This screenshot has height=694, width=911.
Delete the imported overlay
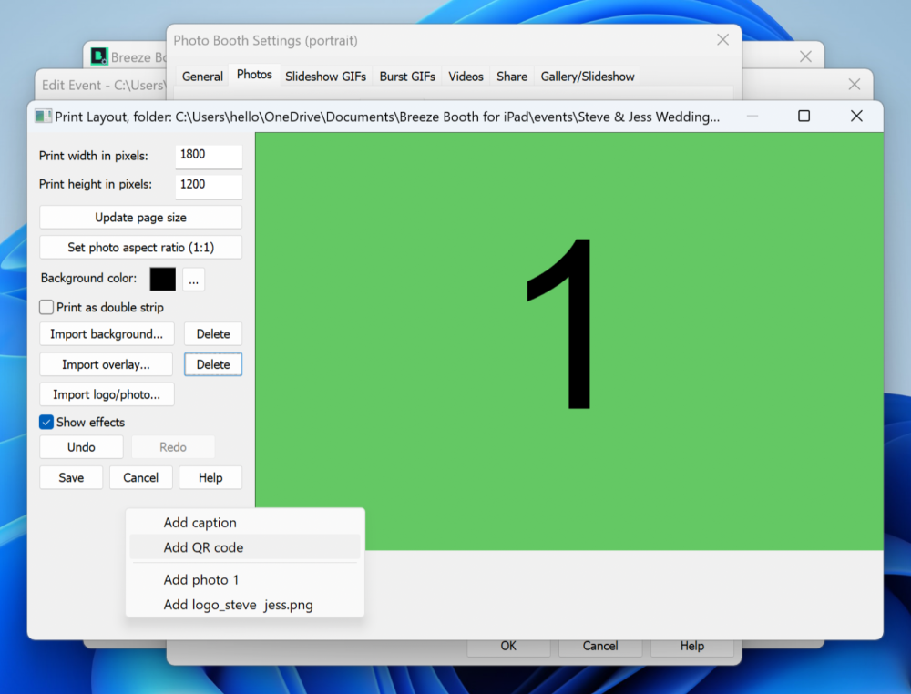click(x=213, y=364)
